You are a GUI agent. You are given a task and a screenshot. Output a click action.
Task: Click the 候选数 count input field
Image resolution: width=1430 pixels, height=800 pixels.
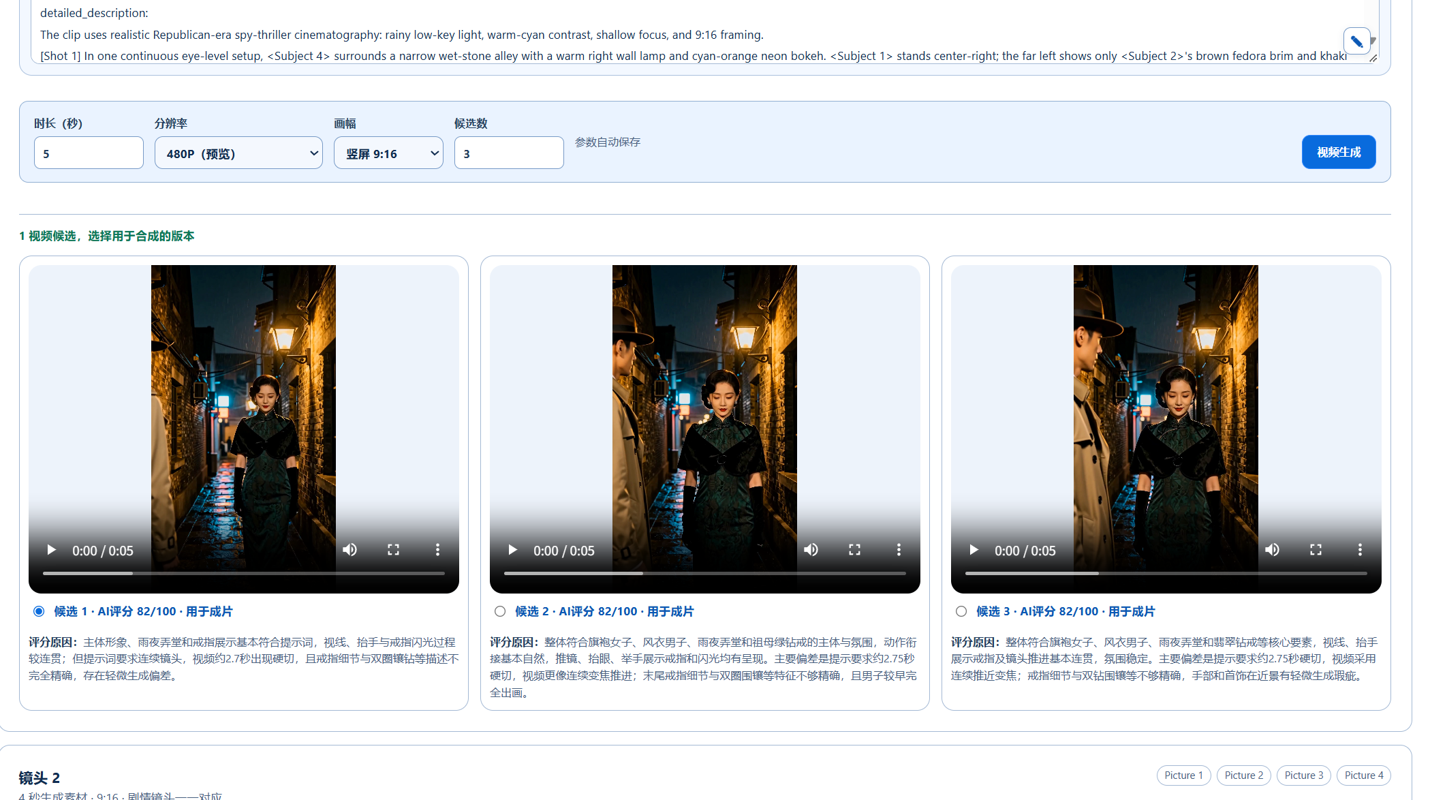pos(509,153)
